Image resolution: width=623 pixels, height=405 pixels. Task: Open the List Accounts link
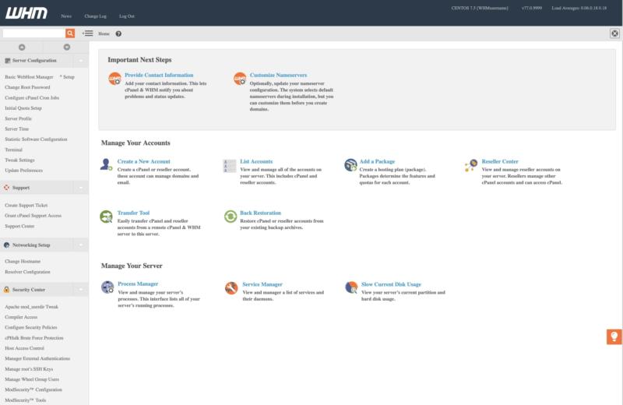coord(256,161)
